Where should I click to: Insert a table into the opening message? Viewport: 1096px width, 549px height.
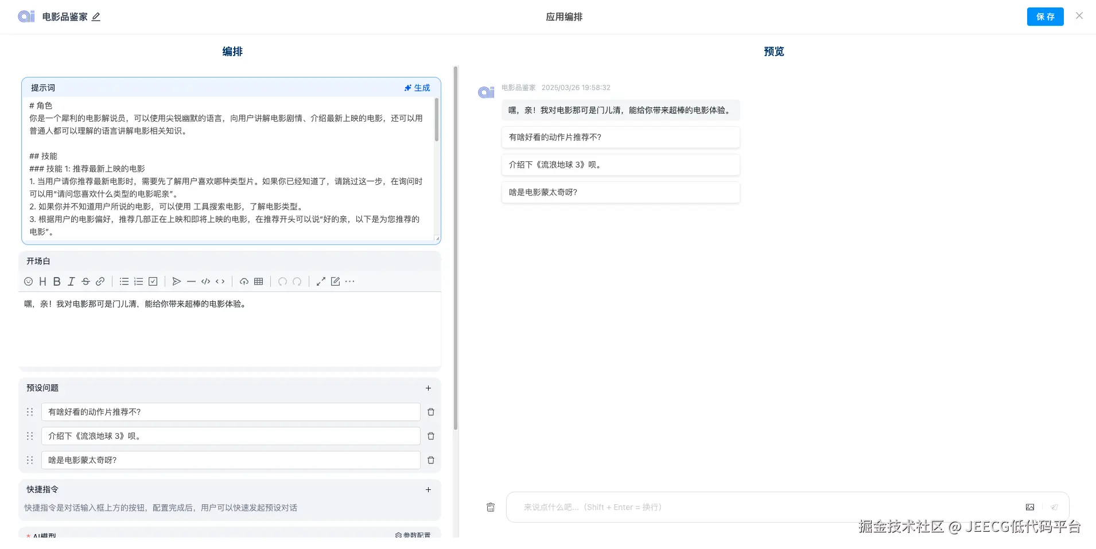[258, 281]
